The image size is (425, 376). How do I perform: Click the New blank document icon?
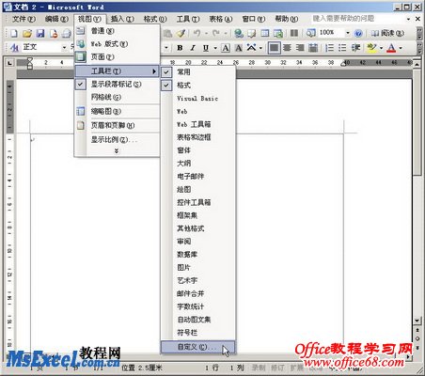tap(14, 33)
